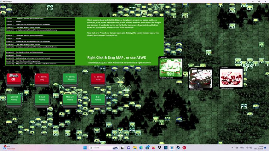Image resolution: width=269 pixels, height=151 pixels.
Task: Open the Wi-Fi network tray icon
Action: pos(247,148)
